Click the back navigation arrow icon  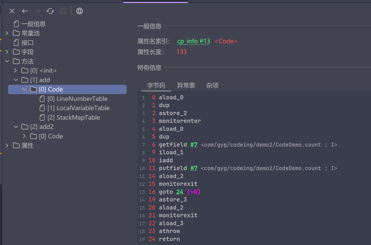(x=25, y=11)
